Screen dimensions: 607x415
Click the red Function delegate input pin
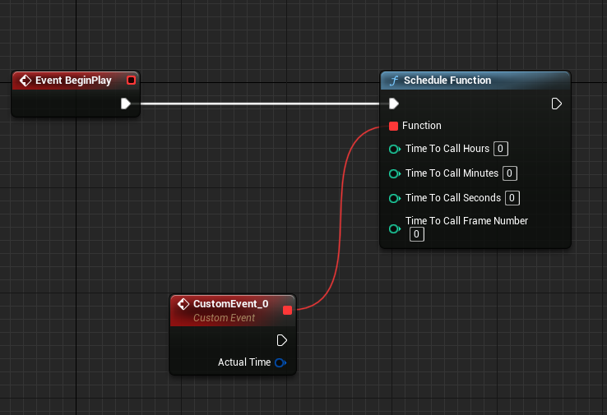click(x=394, y=126)
